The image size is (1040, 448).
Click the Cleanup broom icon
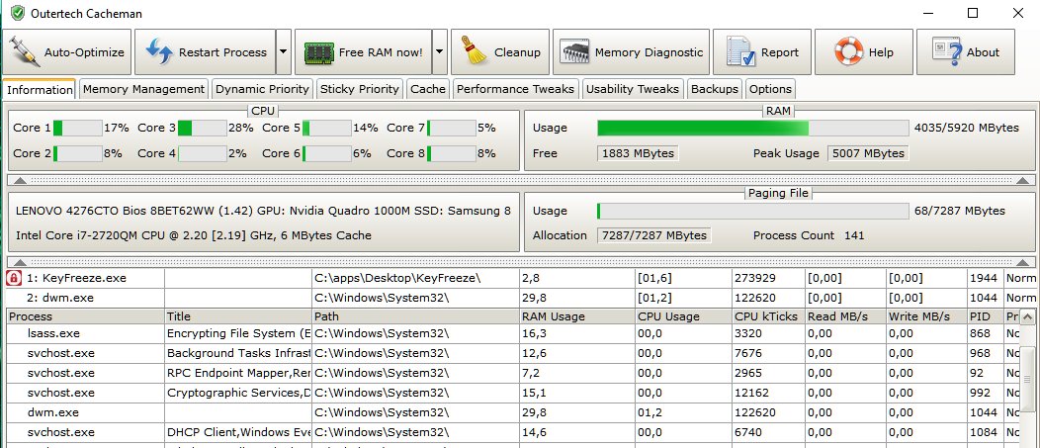pos(475,52)
